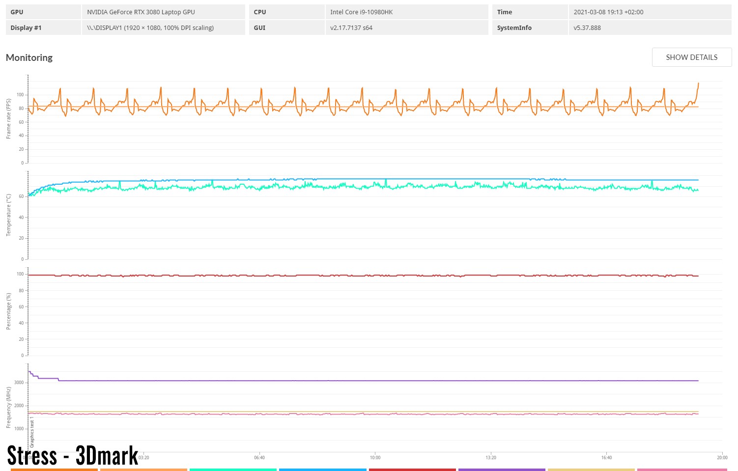Click the 16:40 mark on the time axis
Screen dimensions: 738x471
pyautogui.click(x=606, y=458)
